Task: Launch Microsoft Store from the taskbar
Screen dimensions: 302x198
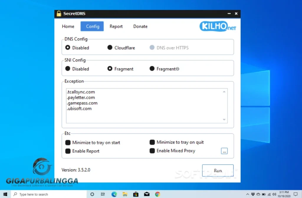Action: [x=136, y=194]
